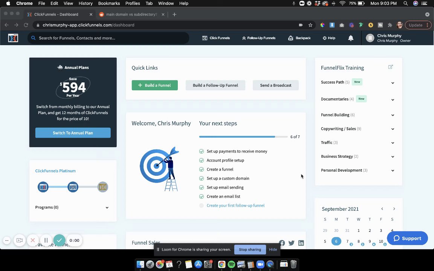The width and height of the screenshot is (434, 271).
Task: Open 'Create your first follow-up funnel' link
Action: (235, 206)
